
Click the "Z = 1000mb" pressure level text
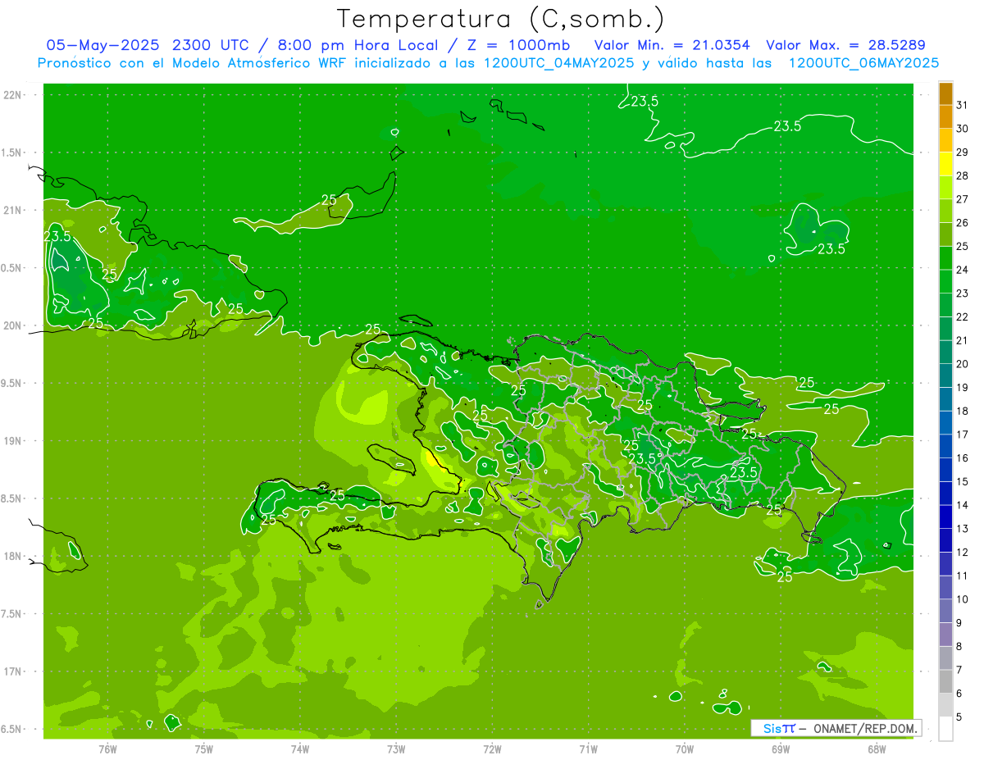(x=519, y=45)
